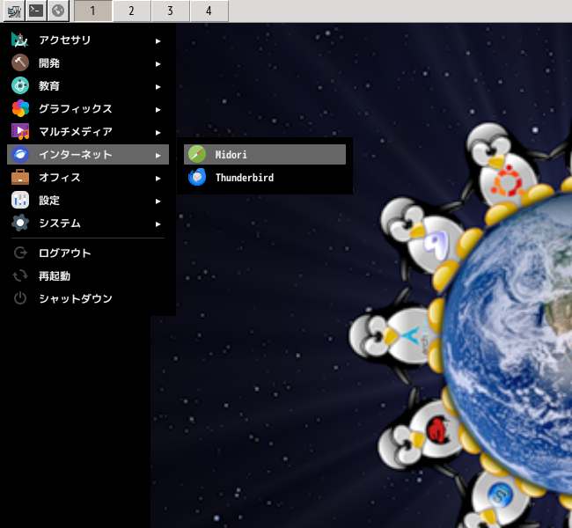Choose シャットダウン to power off
Screen dimensions: 572x528
(88, 298)
